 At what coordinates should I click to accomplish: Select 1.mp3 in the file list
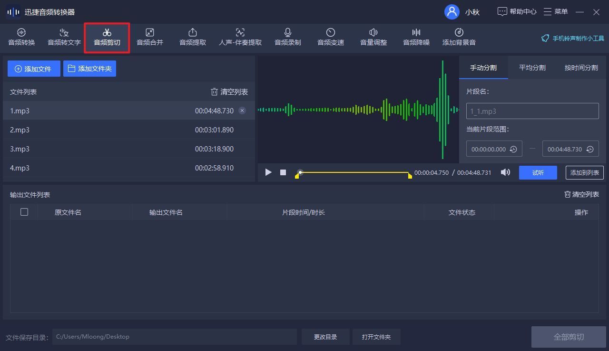click(129, 110)
